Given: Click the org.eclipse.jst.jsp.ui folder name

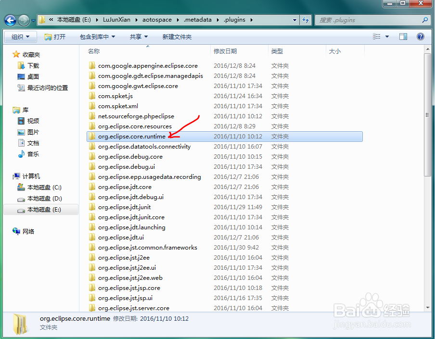Looking at the screenshot, I should [126, 298].
